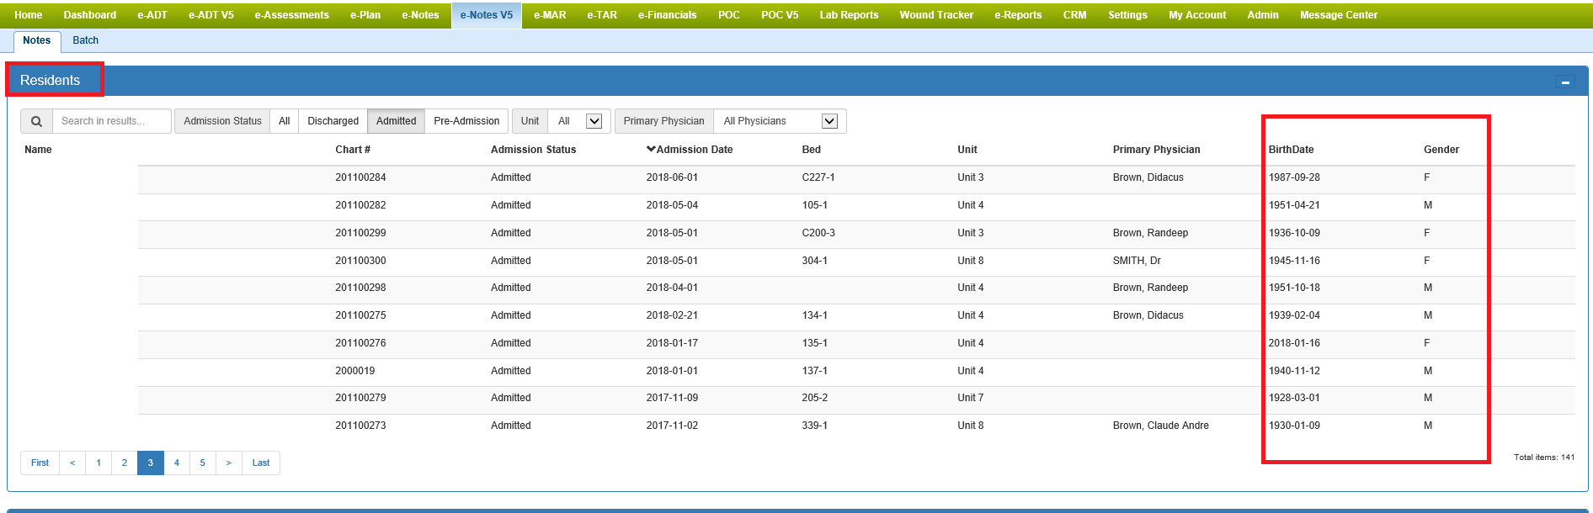Open the Message Center menu

click(1338, 15)
